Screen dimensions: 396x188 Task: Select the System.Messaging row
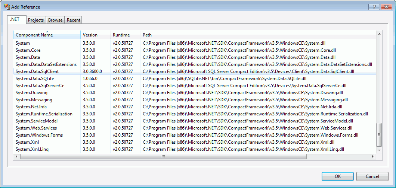195,100
